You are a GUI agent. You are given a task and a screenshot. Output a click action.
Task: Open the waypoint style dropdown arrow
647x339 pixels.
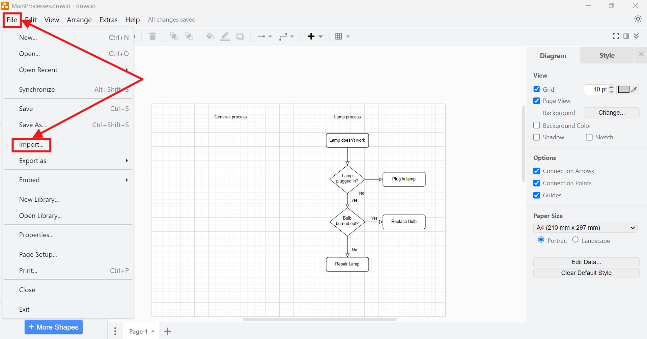coord(292,36)
